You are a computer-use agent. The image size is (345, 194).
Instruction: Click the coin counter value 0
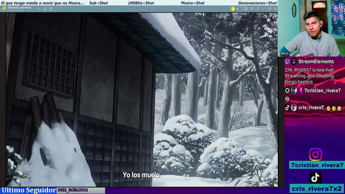pos(237,9)
